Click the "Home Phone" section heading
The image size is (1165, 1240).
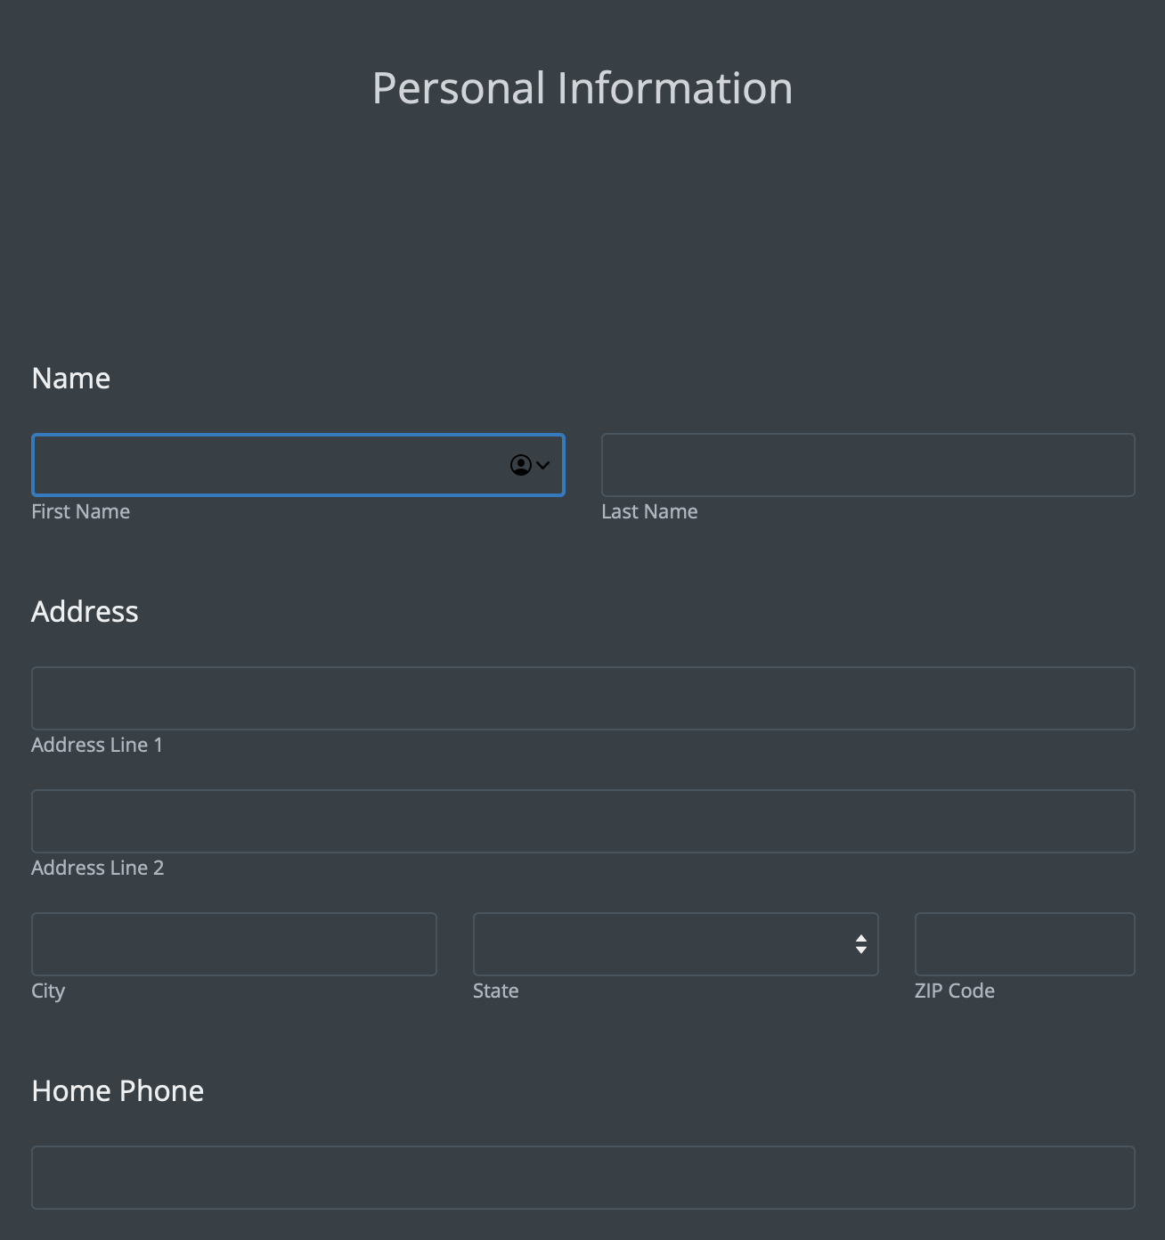point(118,1091)
